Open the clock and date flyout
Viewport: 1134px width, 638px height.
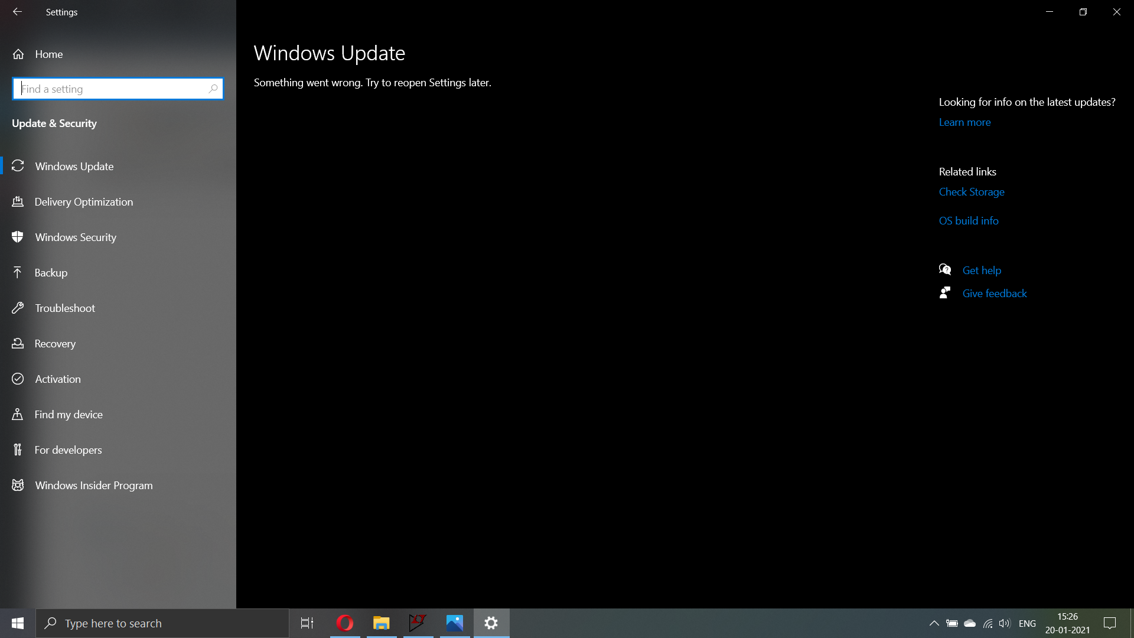(x=1067, y=623)
